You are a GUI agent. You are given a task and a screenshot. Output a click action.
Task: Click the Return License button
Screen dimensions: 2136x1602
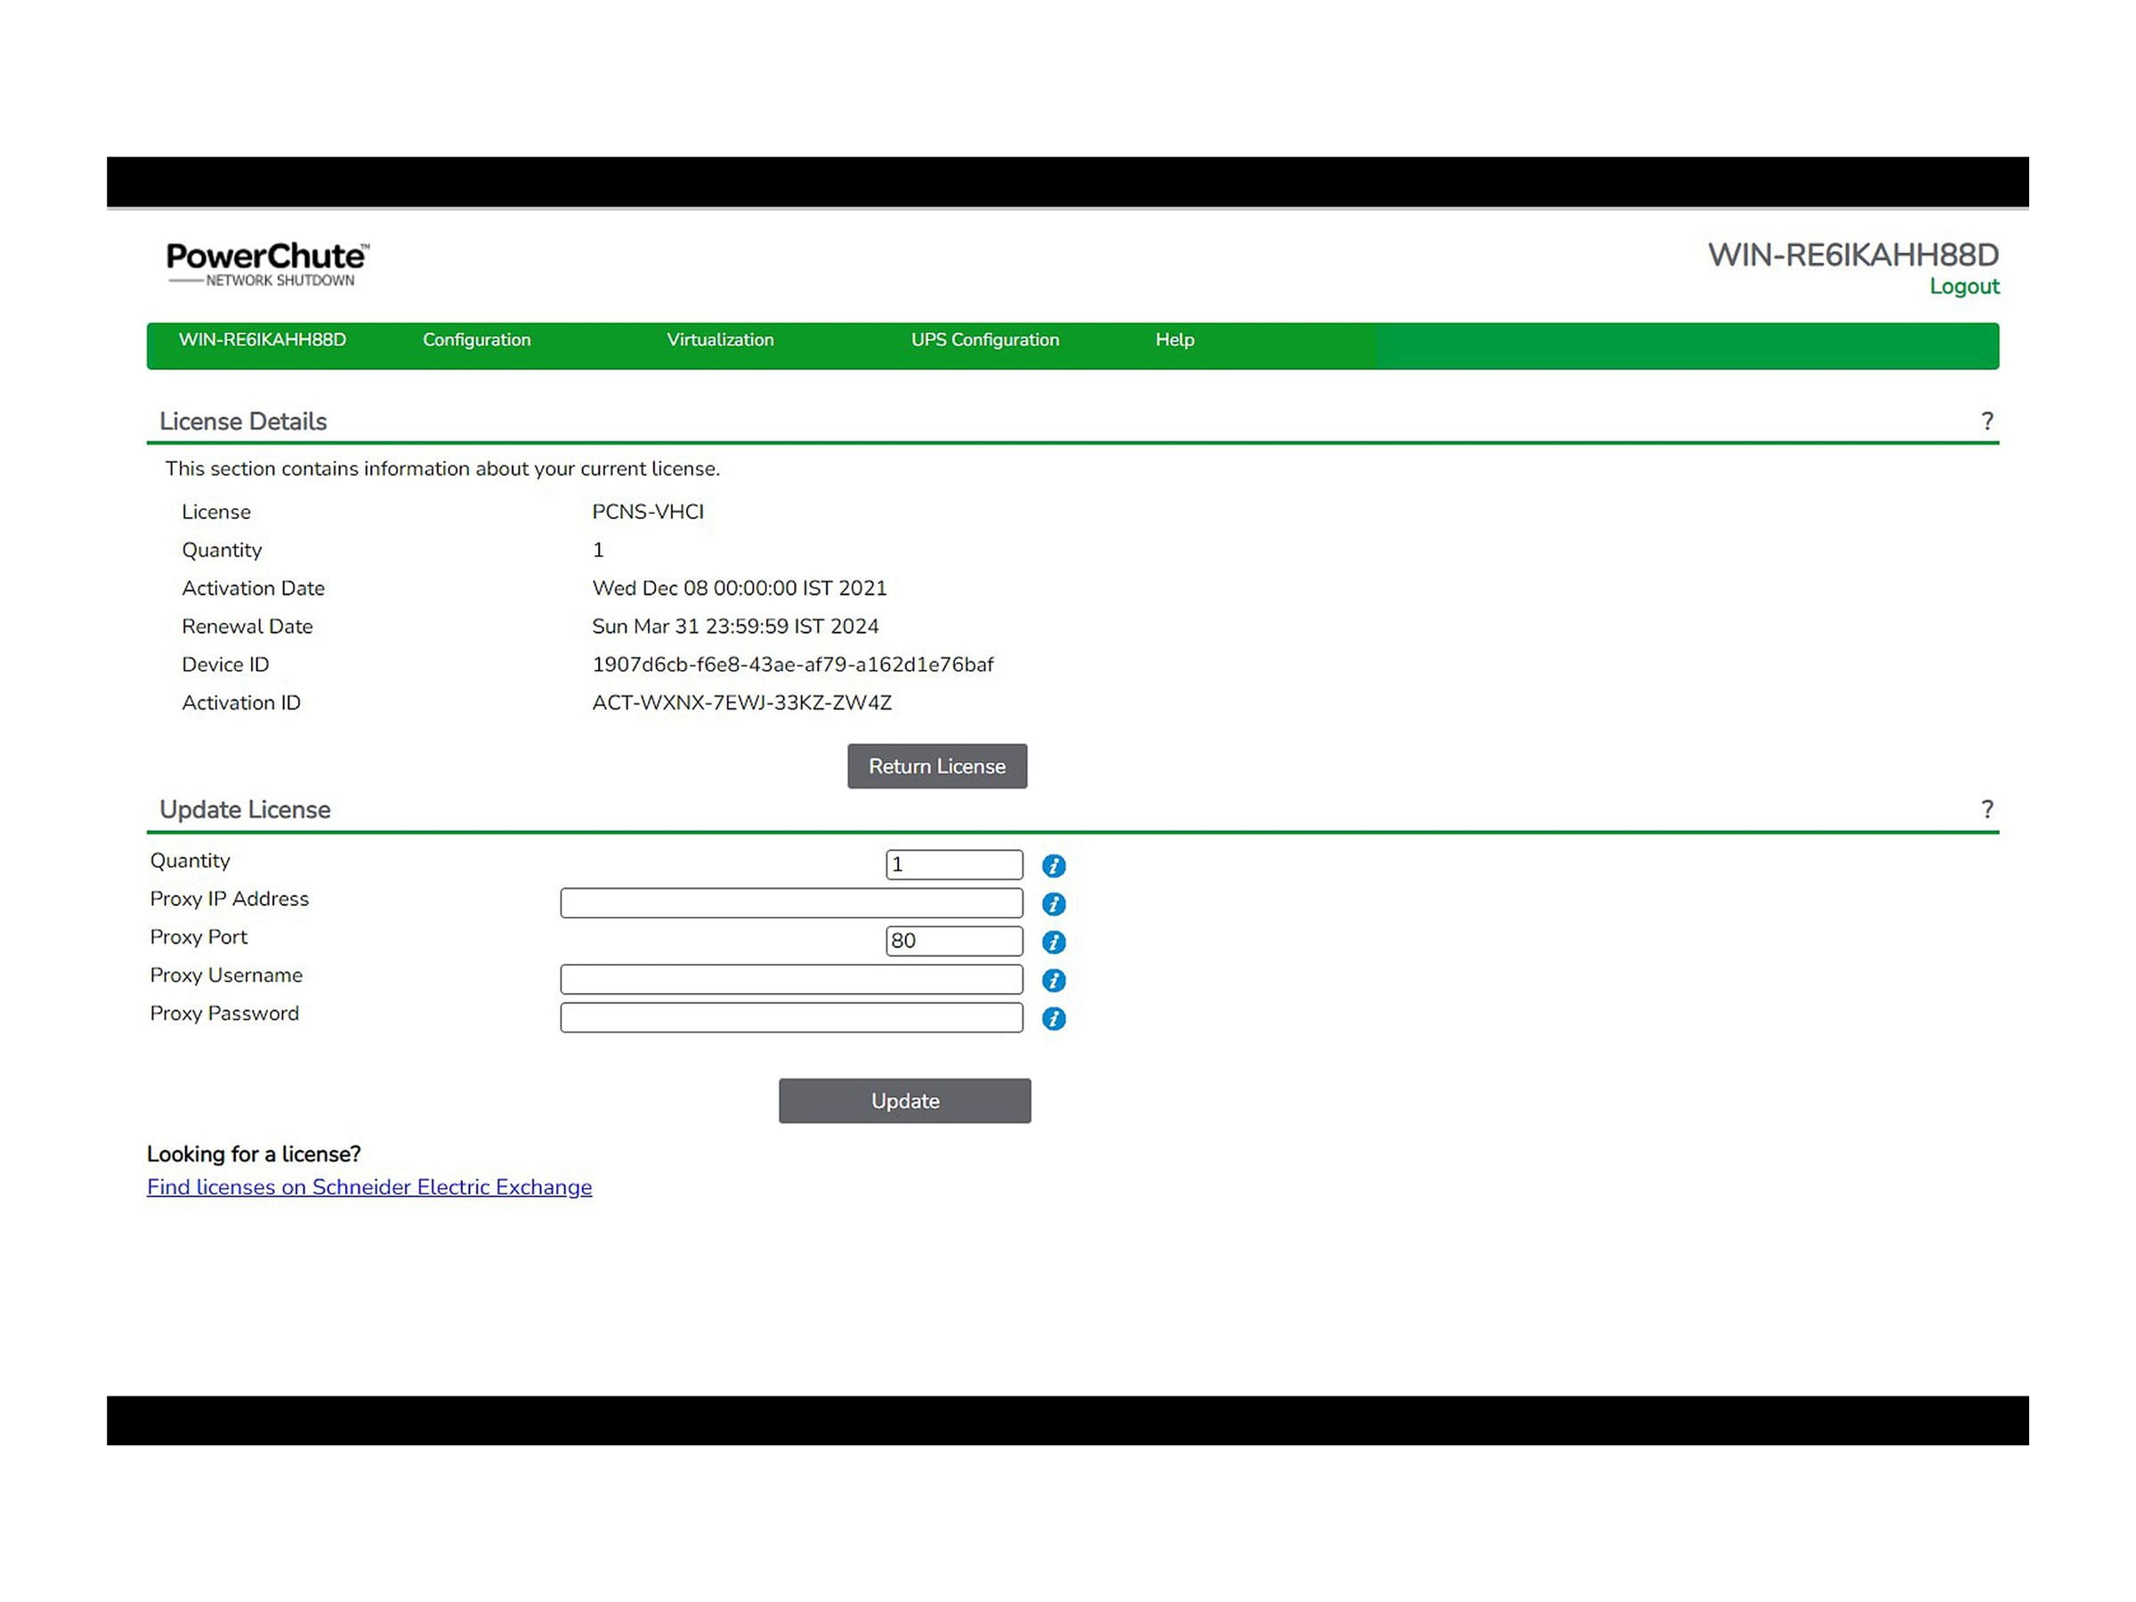937,765
